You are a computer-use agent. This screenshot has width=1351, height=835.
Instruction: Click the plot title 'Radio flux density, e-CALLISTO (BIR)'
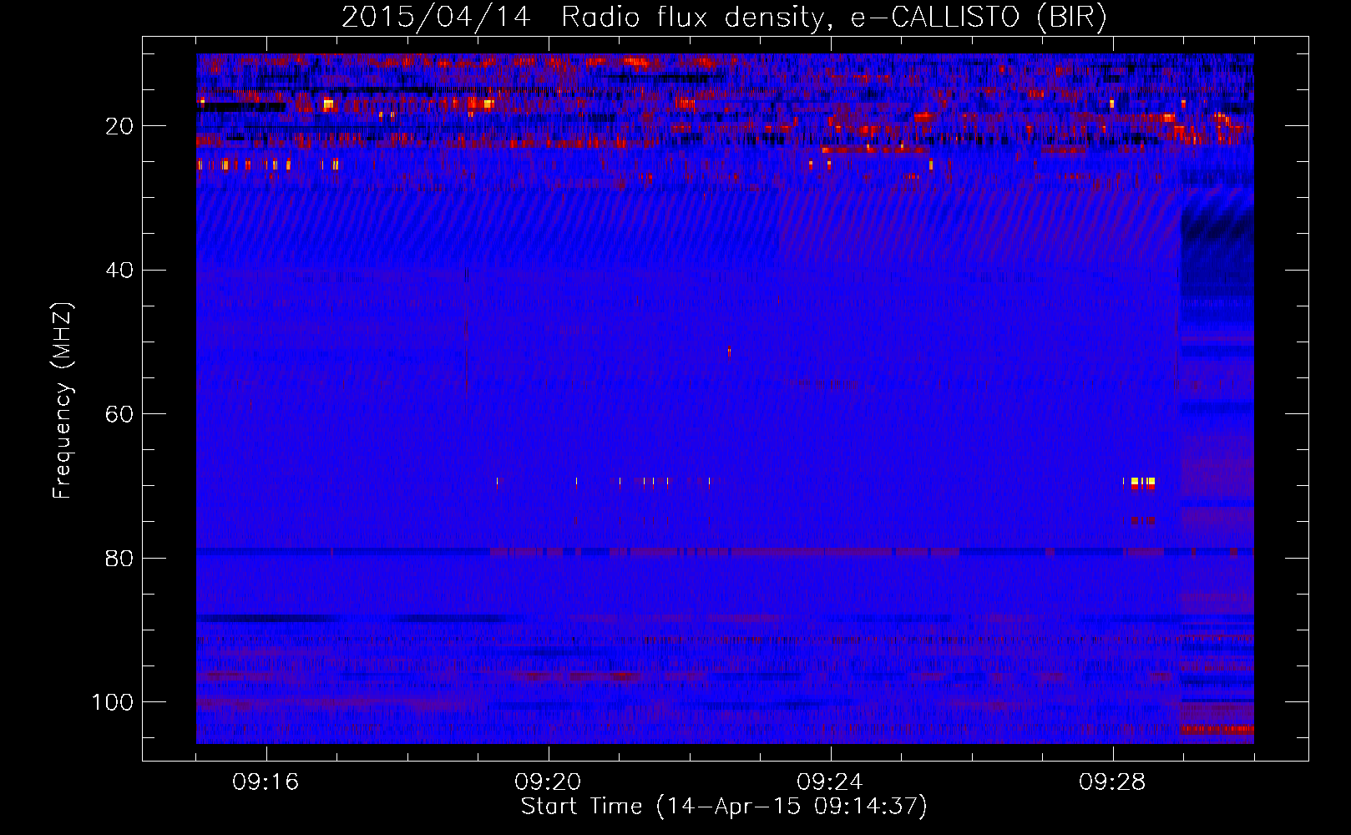[x=833, y=18]
